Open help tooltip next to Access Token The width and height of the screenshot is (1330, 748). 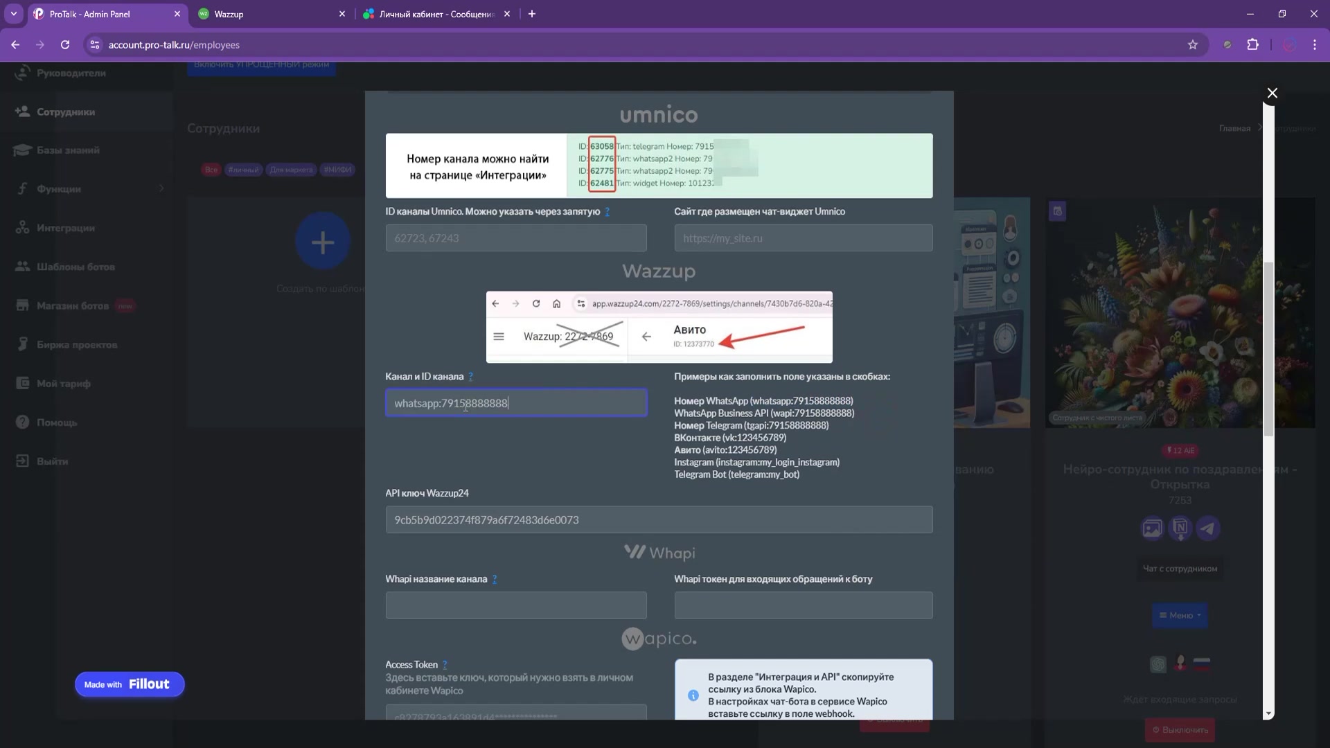[x=445, y=665]
